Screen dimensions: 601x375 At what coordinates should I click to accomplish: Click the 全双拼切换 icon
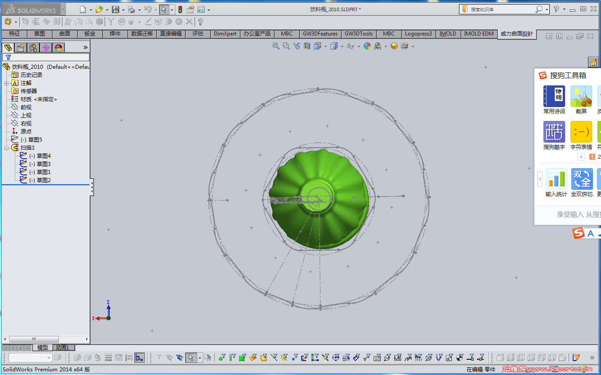point(582,183)
